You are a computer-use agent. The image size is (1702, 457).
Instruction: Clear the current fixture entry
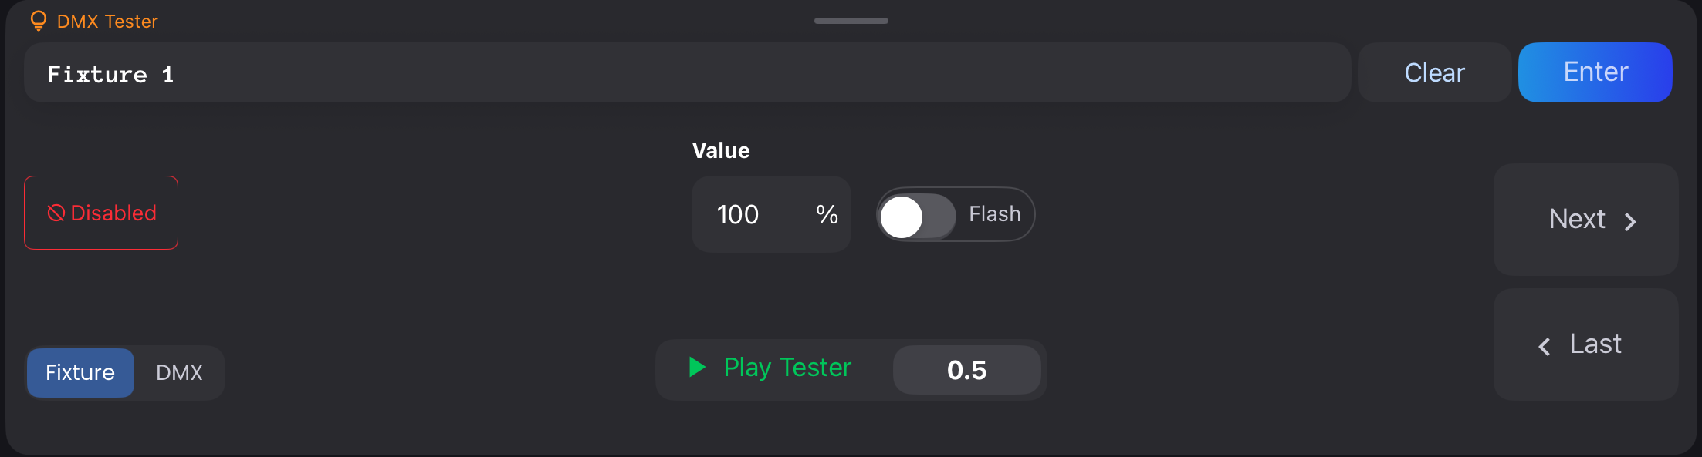tap(1433, 72)
